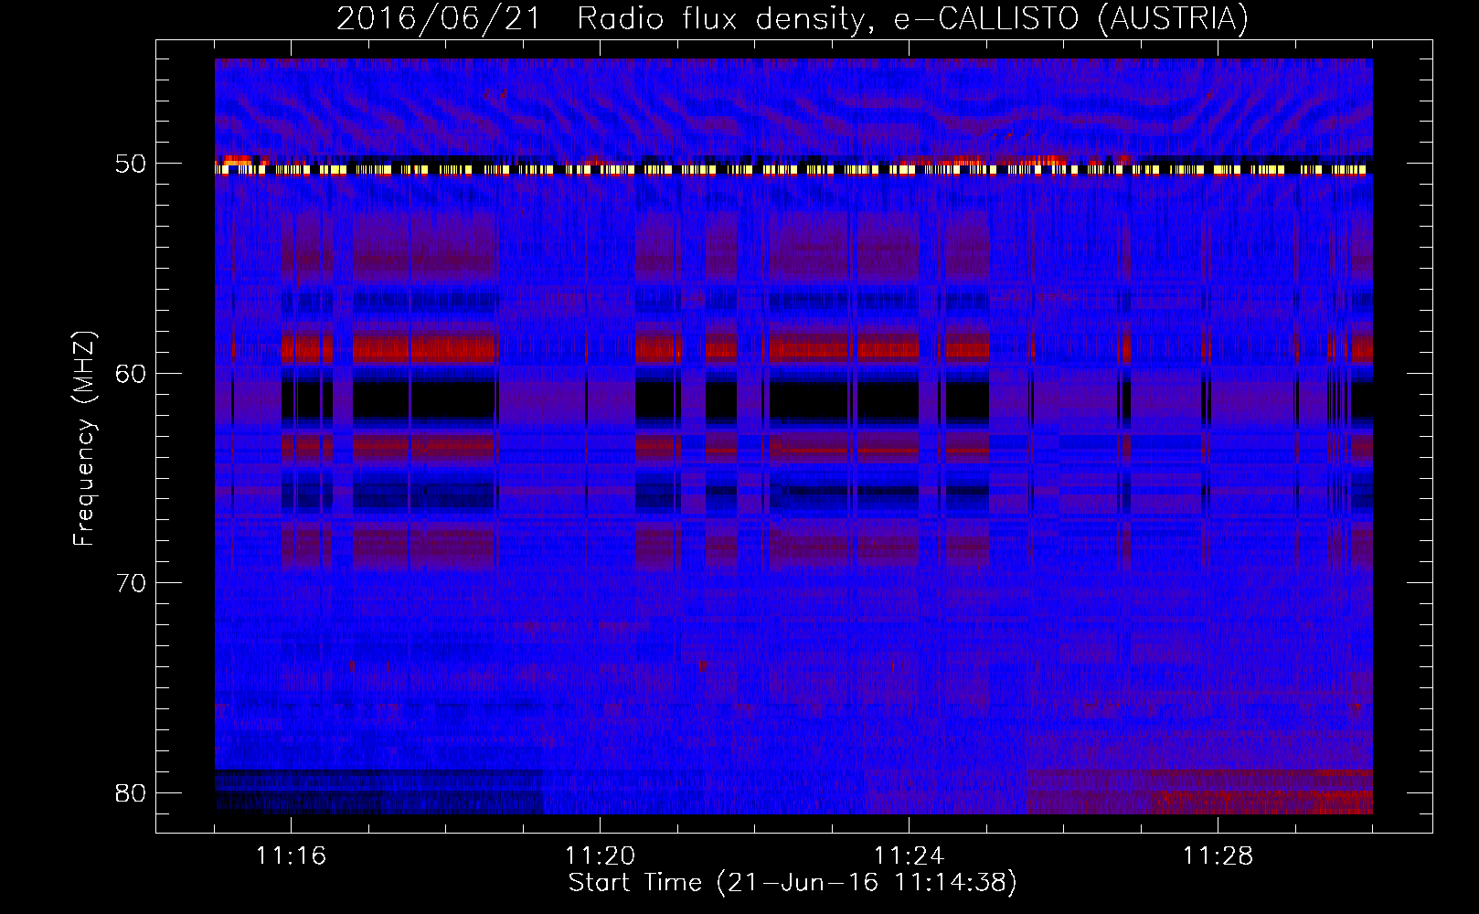Viewport: 1479px width, 914px height.
Task: Click the time tick label "11:24"
Action: (909, 856)
